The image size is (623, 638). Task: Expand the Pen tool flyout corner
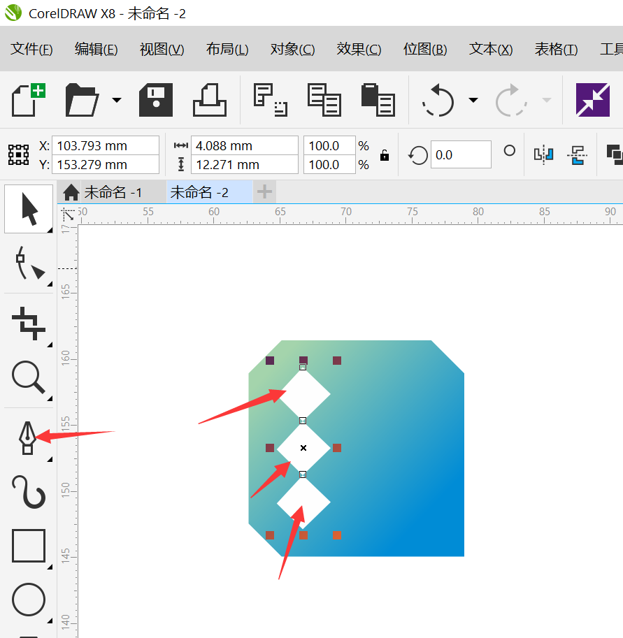point(50,459)
